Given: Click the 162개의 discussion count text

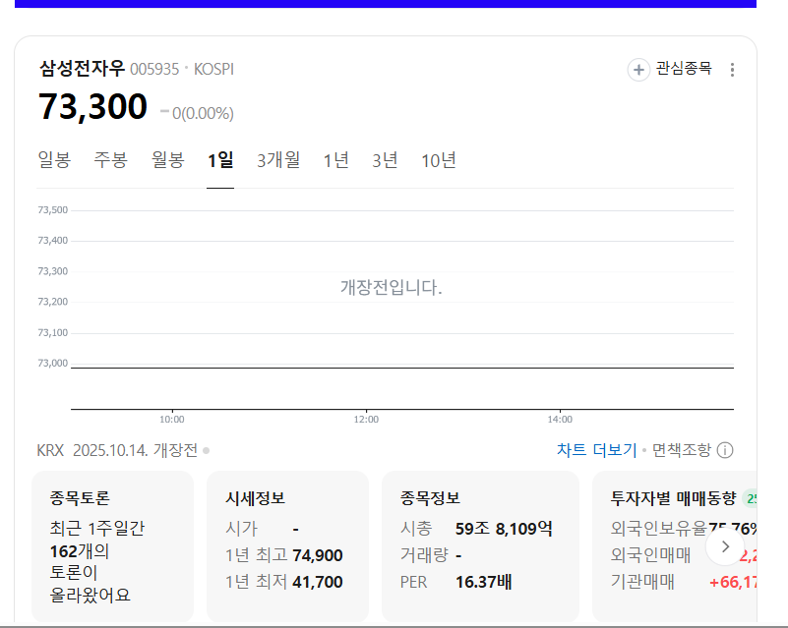Looking at the screenshot, I should (x=80, y=551).
